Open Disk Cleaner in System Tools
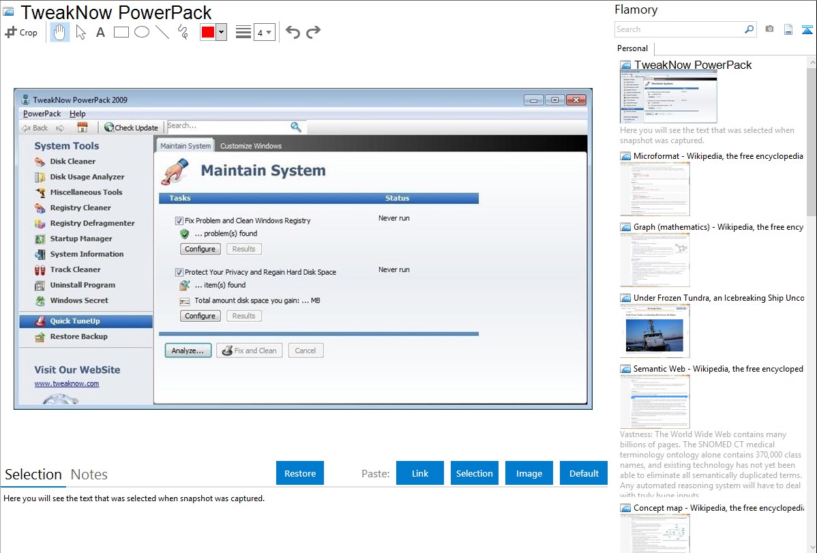 (72, 161)
